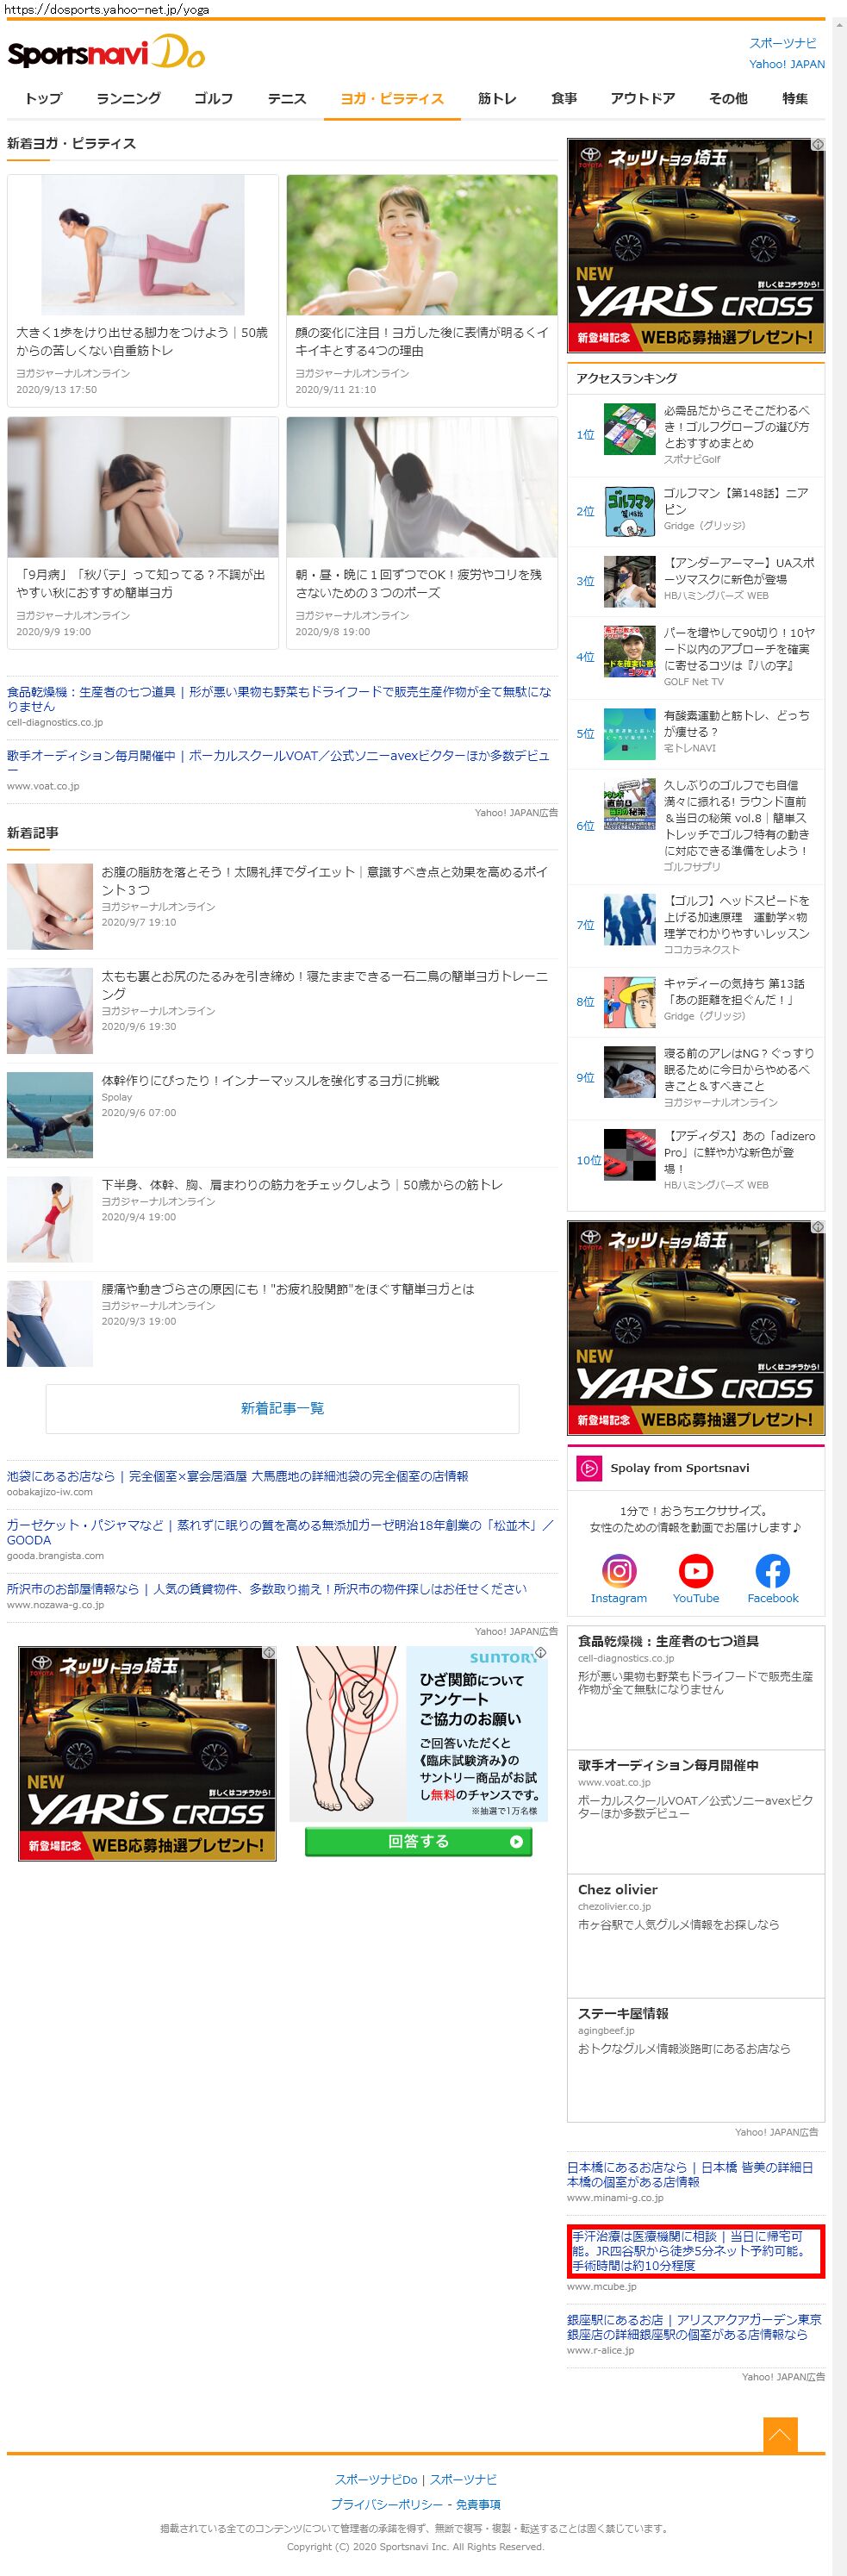Open the 手汗治療 ad link
The image size is (847, 2576).
pyautogui.click(x=695, y=2250)
